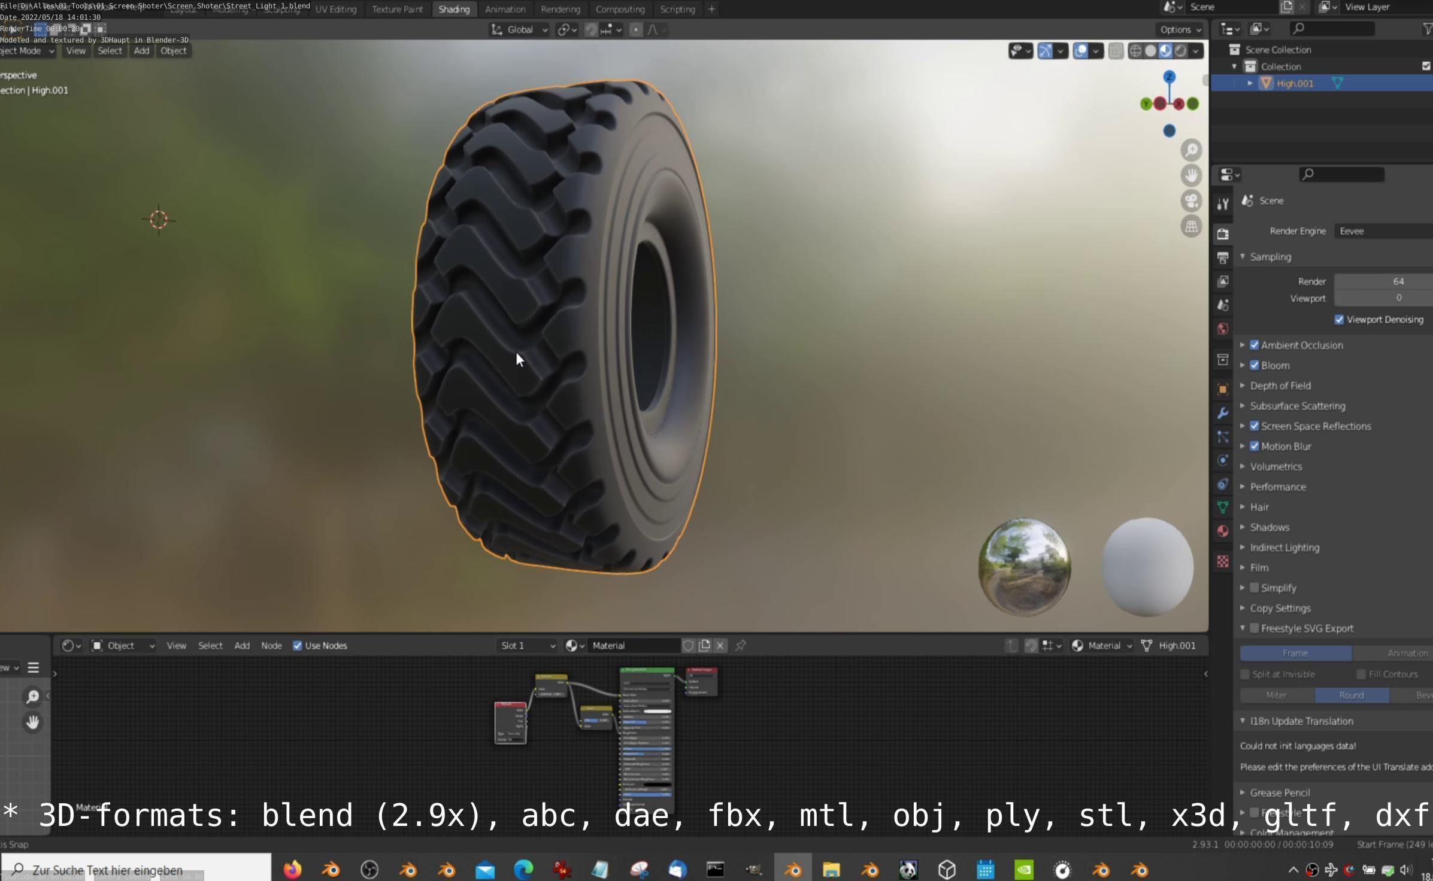Enable Freestyle SVG Export checkbox

(x=1255, y=628)
